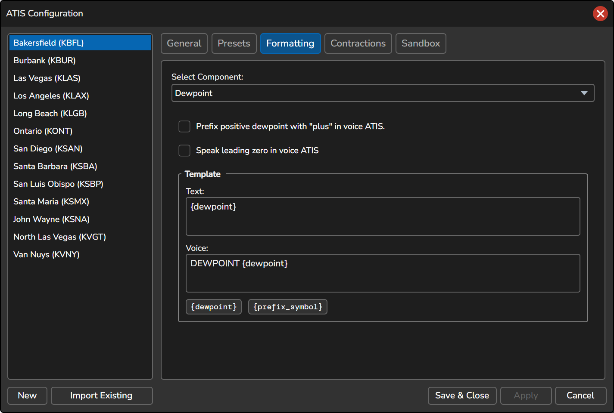Switch to the General tab
Image resolution: width=614 pixels, height=413 pixels.
184,43
